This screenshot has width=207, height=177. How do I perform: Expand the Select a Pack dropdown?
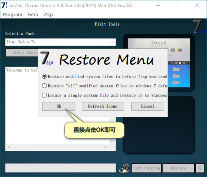click(112, 42)
